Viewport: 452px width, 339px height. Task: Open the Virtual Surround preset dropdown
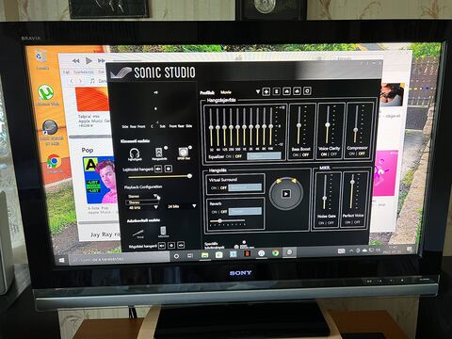point(245,187)
